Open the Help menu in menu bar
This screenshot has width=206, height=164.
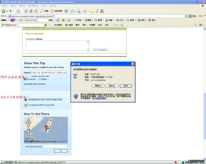coord(53,6)
